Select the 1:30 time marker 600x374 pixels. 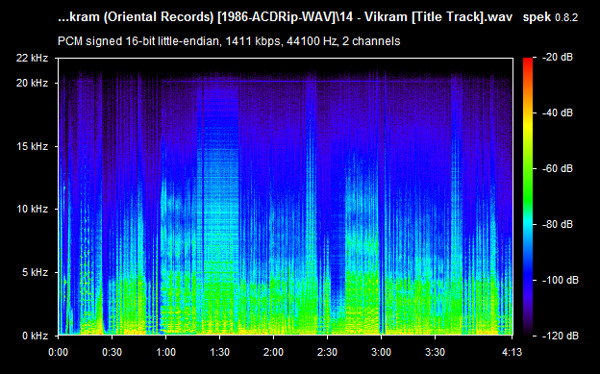(x=219, y=352)
